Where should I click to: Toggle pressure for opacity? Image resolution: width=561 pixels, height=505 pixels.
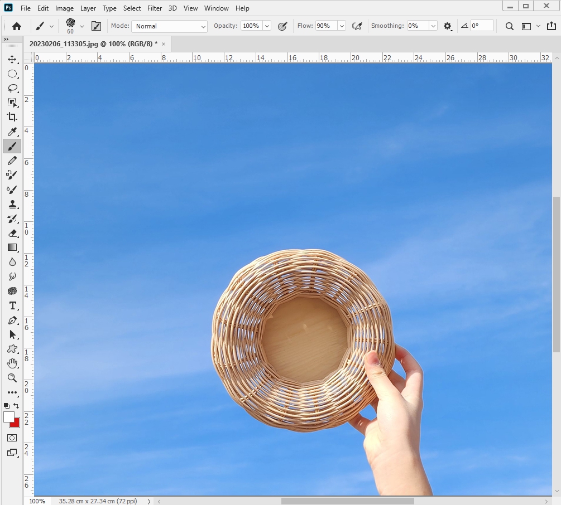coord(282,26)
